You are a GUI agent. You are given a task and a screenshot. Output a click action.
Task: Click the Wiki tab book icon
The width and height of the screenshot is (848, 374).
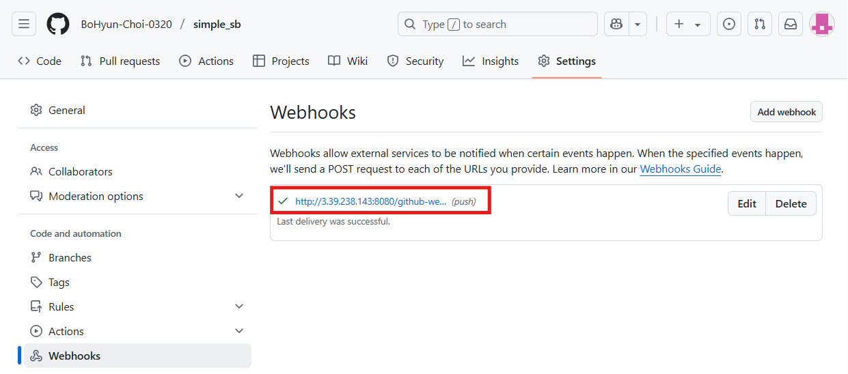(x=334, y=61)
